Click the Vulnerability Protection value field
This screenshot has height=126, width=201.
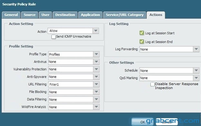point(71,69)
